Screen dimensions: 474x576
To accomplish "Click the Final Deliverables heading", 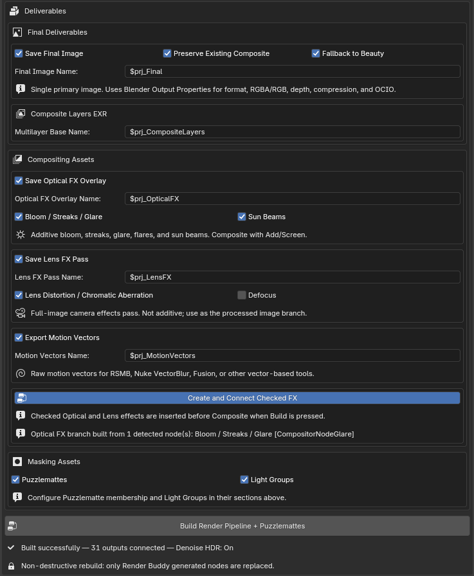I will [57, 32].
